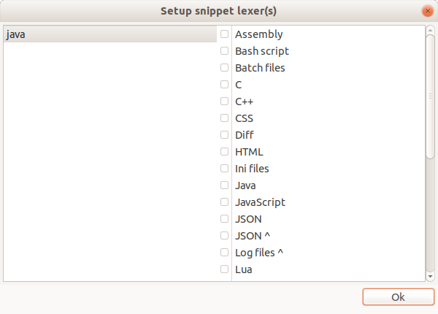Enable the JSON ^ lexer checkbox
The image size is (438, 314).
point(225,236)
